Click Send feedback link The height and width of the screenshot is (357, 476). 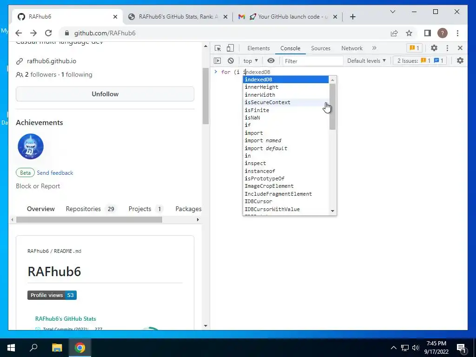click(55, 173)
